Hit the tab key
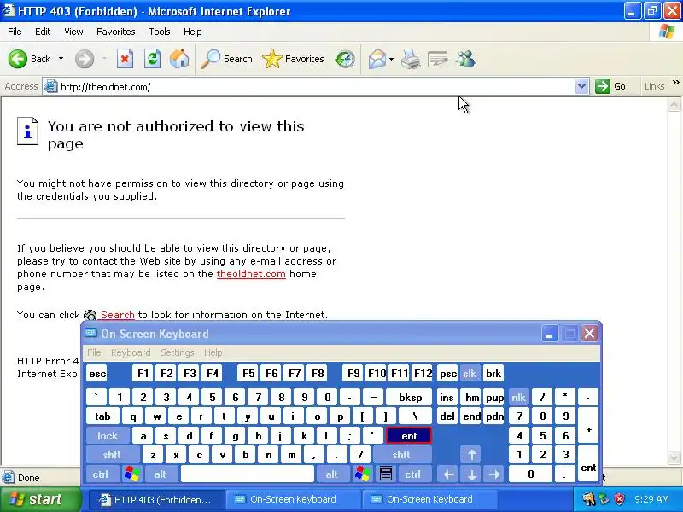Viewport: 683px width, 512px height. click(102, 416)
